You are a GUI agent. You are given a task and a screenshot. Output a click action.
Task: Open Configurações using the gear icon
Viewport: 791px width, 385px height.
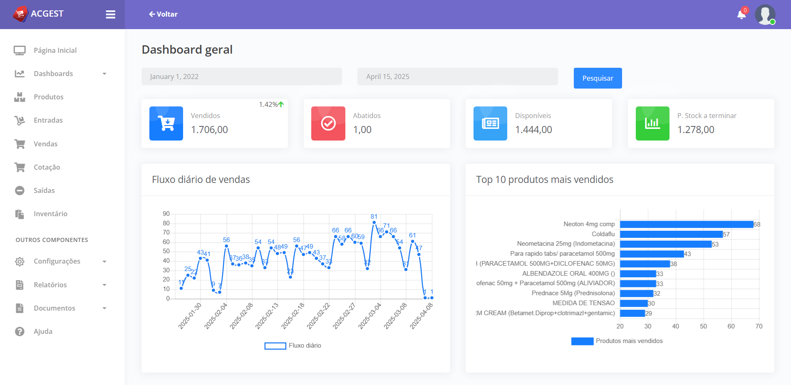pos(20,261)
